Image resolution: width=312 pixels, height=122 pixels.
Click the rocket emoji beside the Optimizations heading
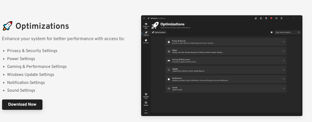pos(8,26)
